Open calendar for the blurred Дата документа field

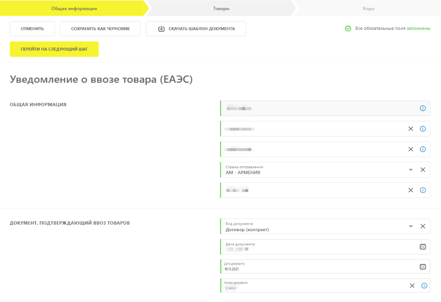click(x=423, y=247)
